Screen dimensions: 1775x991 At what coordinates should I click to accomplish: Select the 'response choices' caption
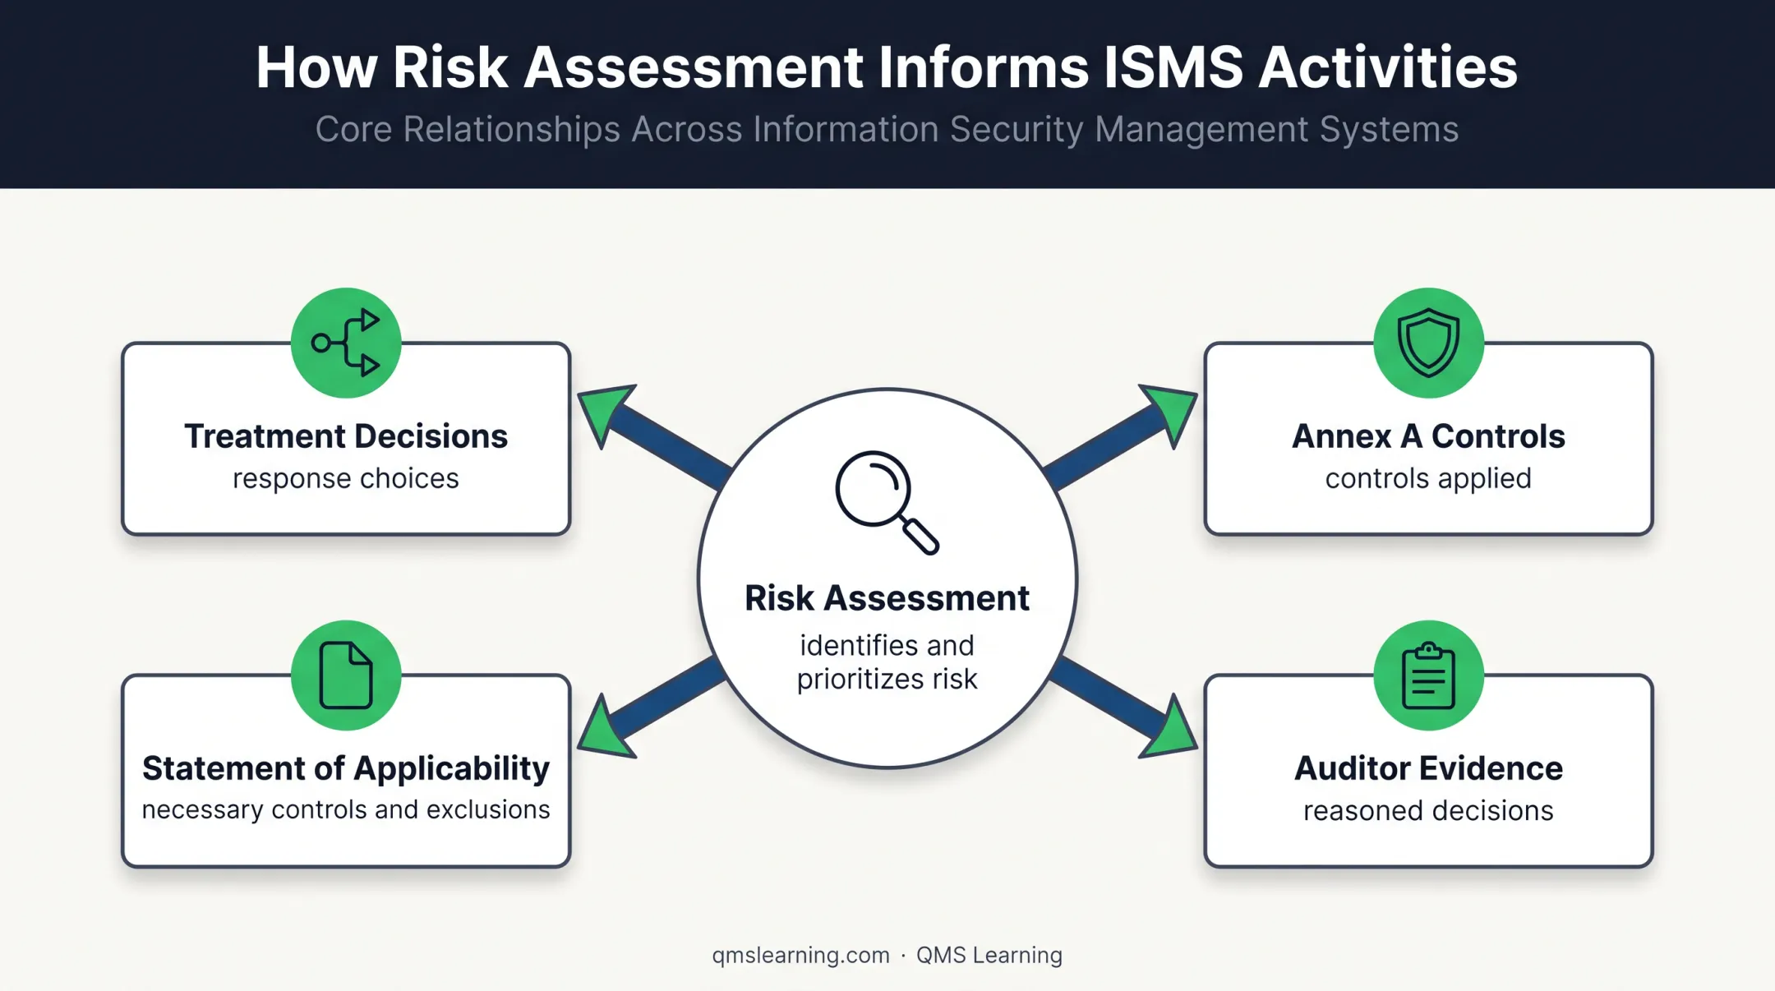pyautogui.click(x=346, y=478)
